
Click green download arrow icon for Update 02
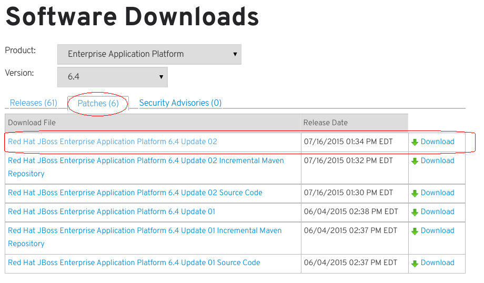pos(415,142)
